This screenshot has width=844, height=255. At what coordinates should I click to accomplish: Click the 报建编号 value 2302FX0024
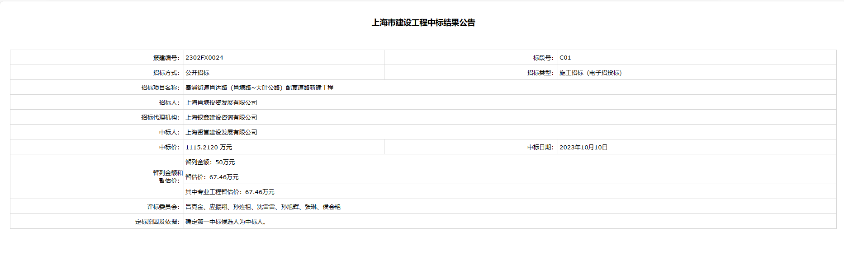pos(204,58)
